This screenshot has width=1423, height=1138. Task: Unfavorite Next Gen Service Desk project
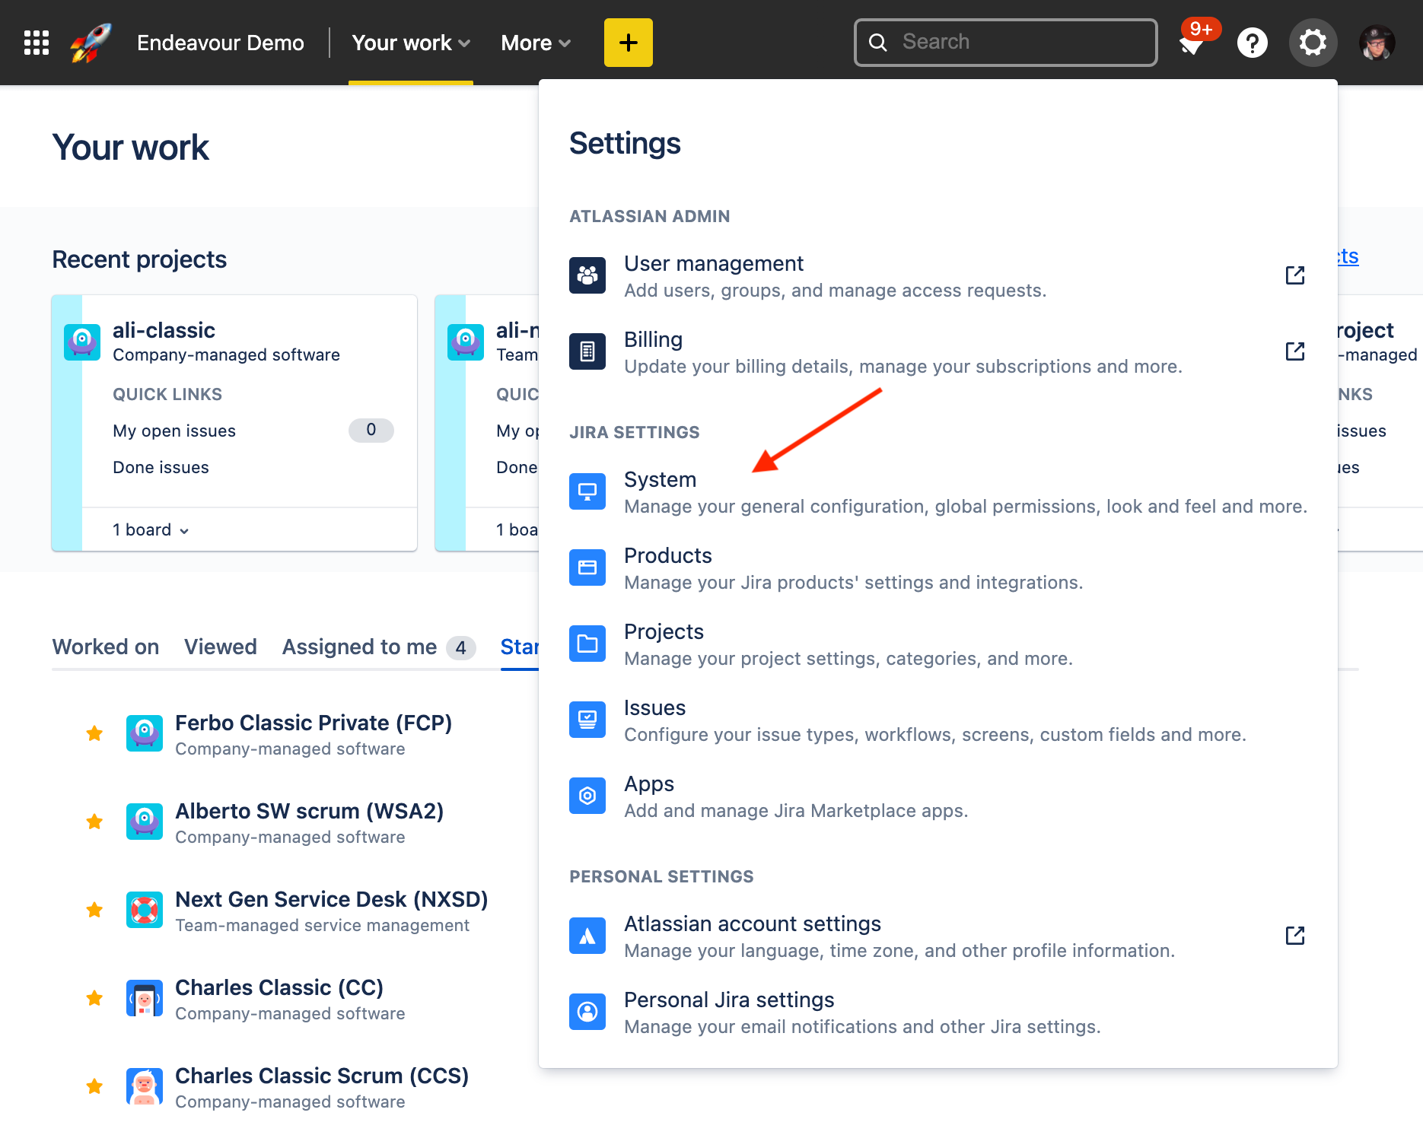(x=94, y=910)
